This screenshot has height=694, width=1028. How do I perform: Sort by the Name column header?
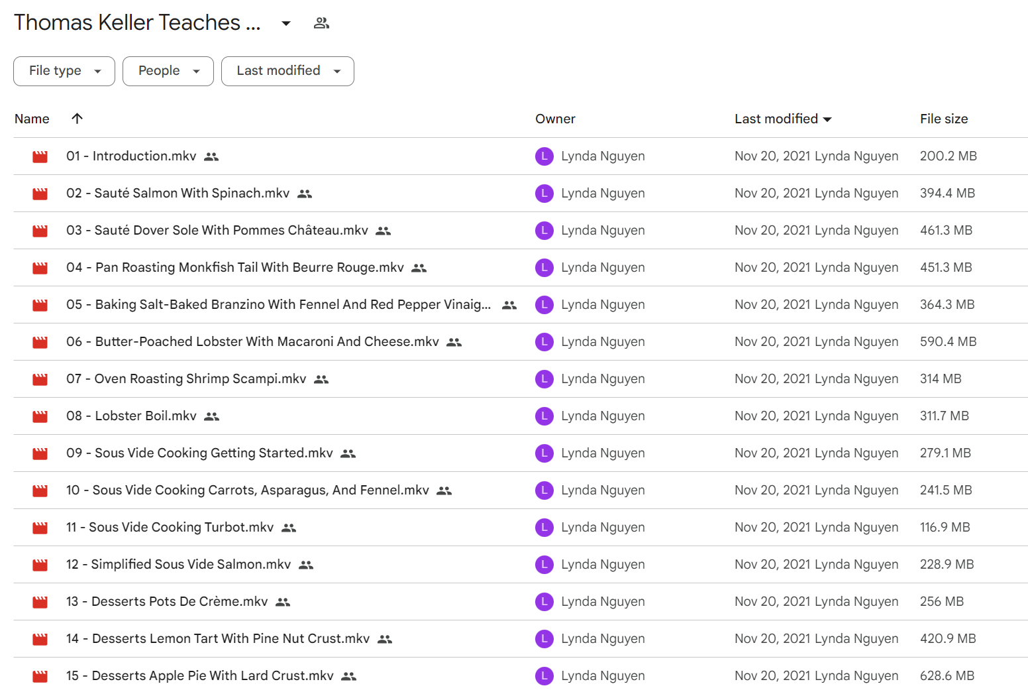pos(32,119)
